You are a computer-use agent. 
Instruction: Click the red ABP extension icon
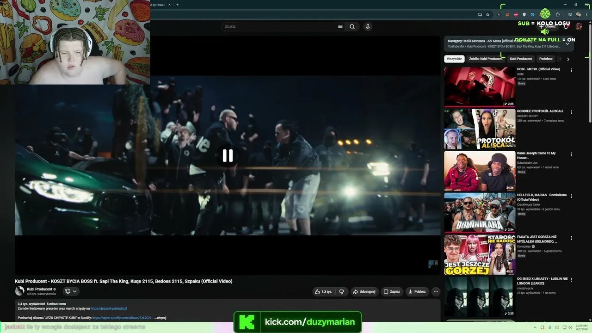(516, 14)
